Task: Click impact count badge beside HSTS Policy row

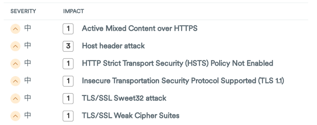Action: click(x=68, y=64)
